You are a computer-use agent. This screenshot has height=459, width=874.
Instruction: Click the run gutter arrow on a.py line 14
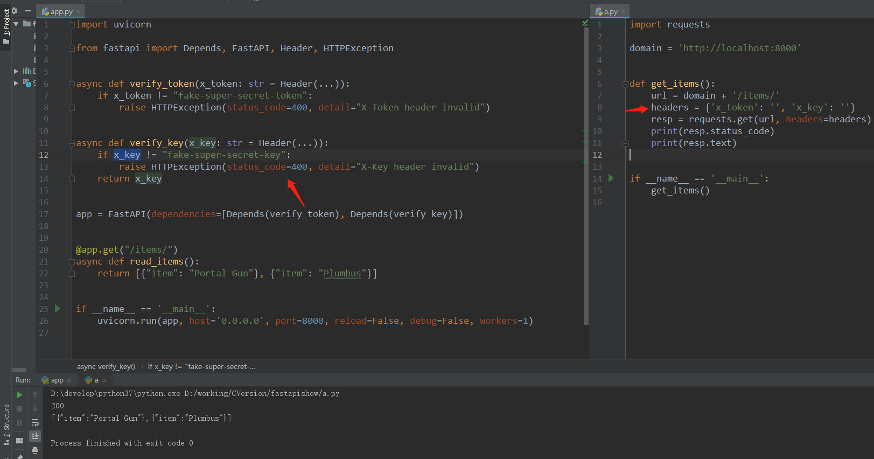(611, 178)
